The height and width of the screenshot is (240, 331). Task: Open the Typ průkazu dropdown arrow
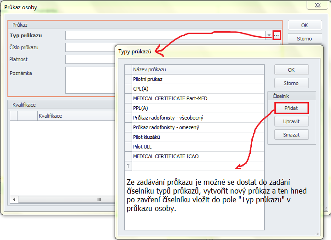(x=268, y=35)
